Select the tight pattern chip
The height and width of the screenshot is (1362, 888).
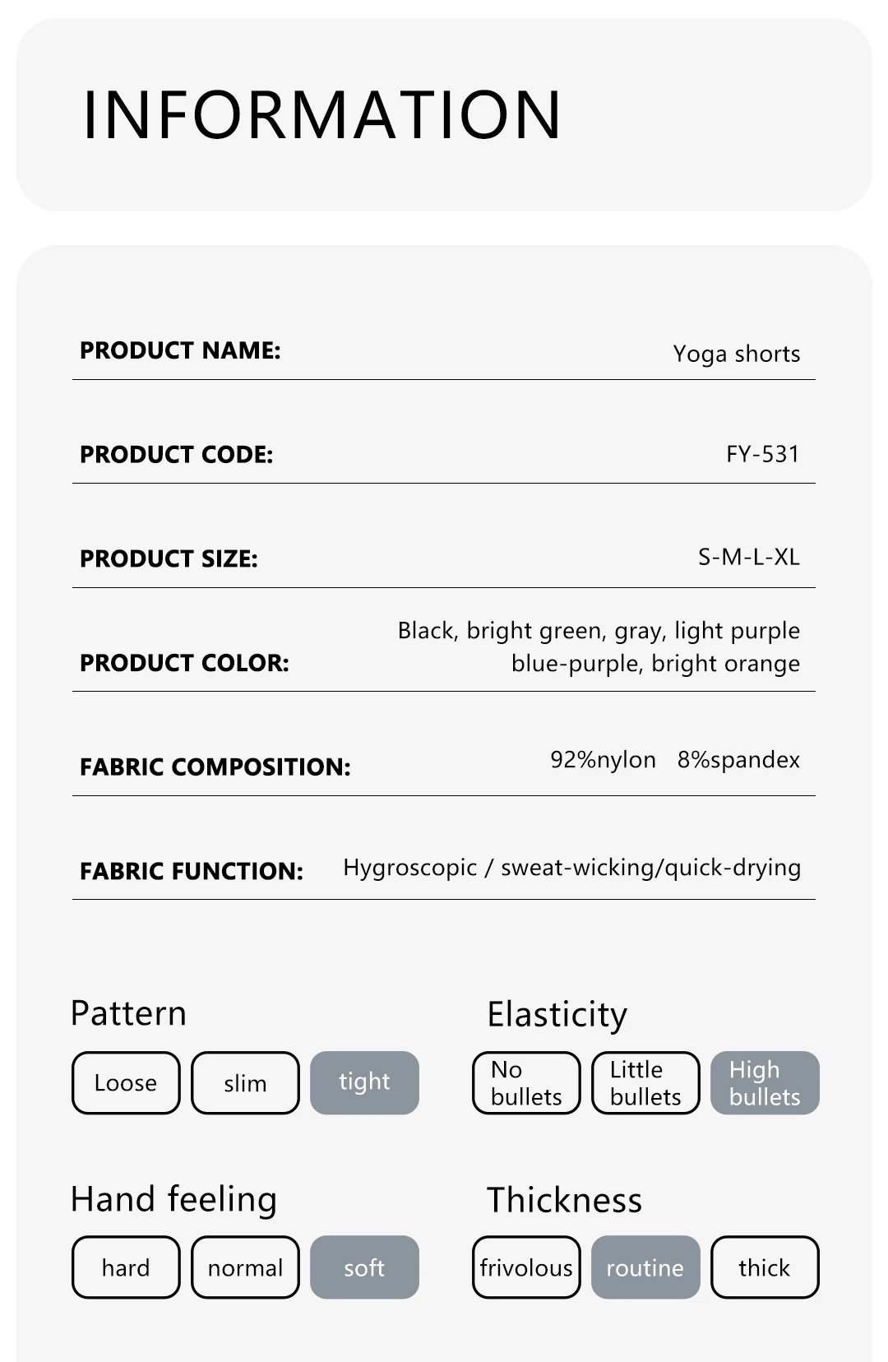(364, 1082)
